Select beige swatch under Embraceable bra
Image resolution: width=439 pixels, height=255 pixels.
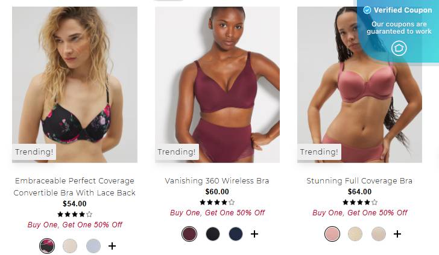tap(70, 246)
